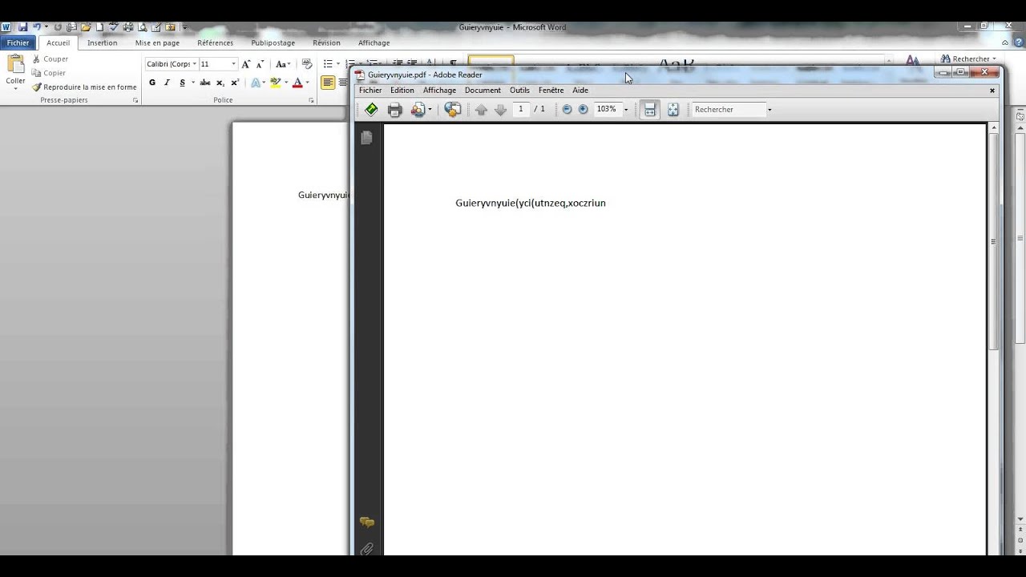This screenshot has width=1026, height=577.
Task: Switch to the Publipostage ribbon tab
Action: [x=273, y=42]
